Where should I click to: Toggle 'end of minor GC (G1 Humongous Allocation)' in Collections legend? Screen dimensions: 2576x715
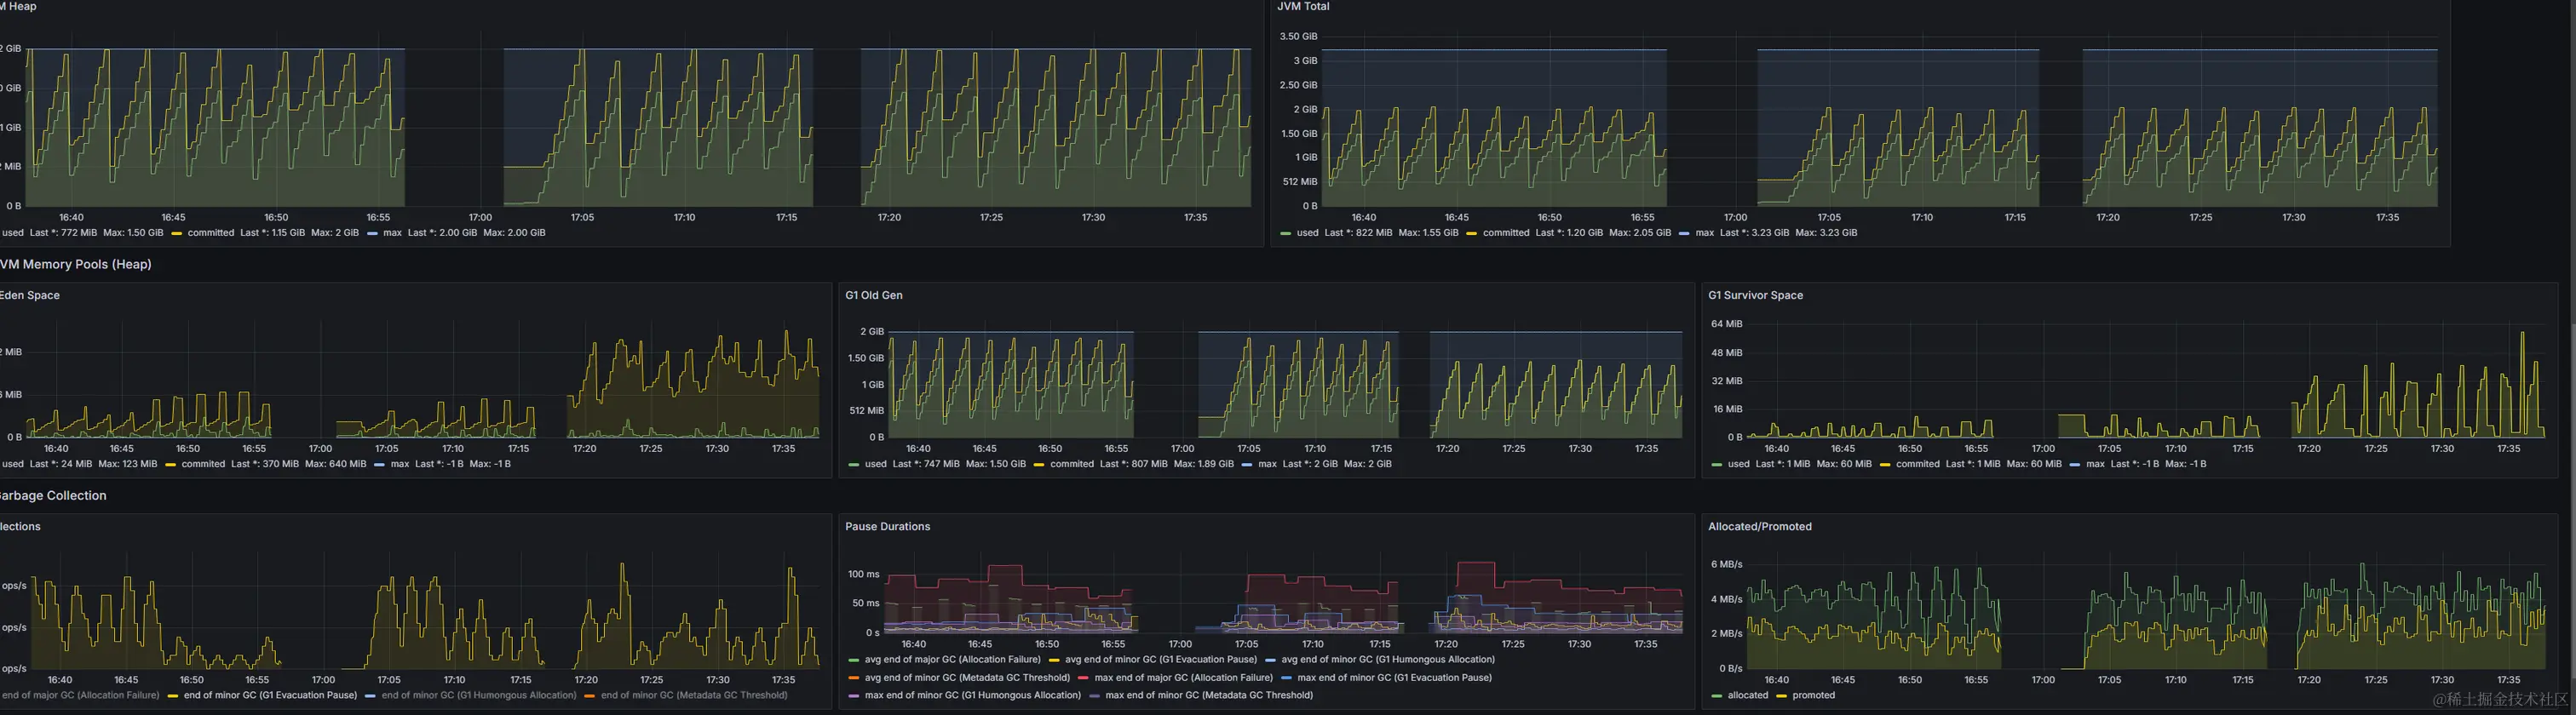click(x=479, y=696)
